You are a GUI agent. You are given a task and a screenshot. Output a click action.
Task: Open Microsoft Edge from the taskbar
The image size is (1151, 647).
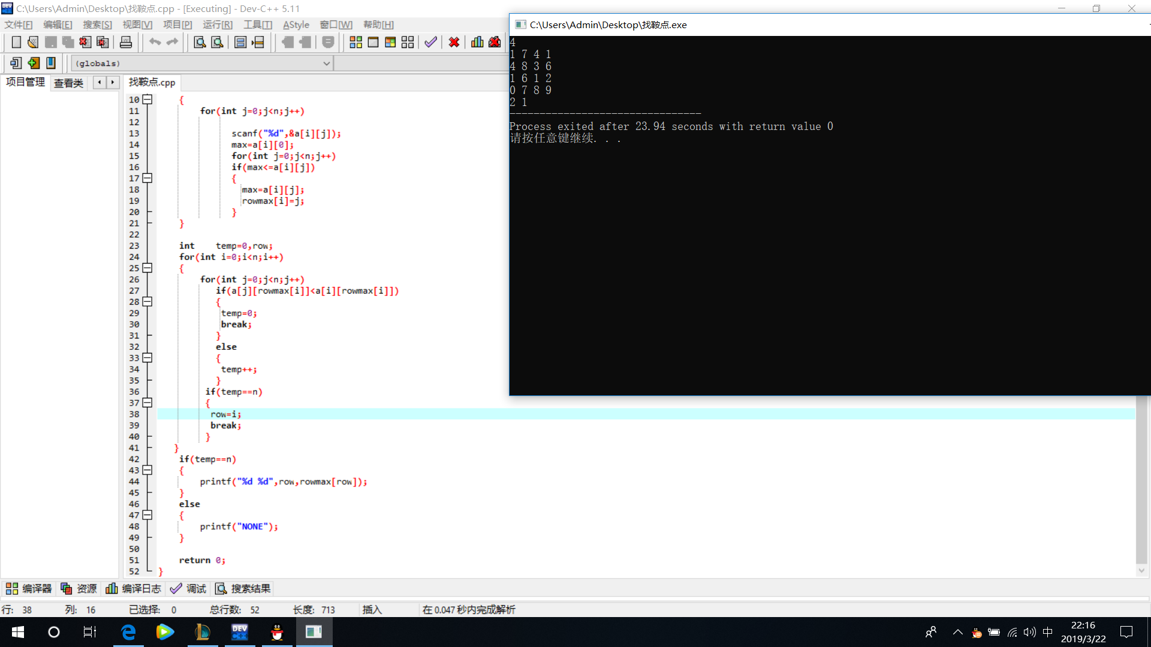[128, 632]
